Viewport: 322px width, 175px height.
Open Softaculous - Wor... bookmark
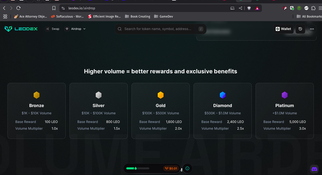[68, 16]
